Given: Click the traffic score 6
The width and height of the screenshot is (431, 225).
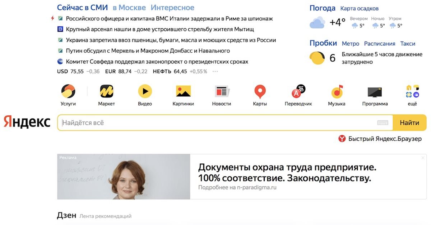Looking at the screenshot, I should coord(333,58).
